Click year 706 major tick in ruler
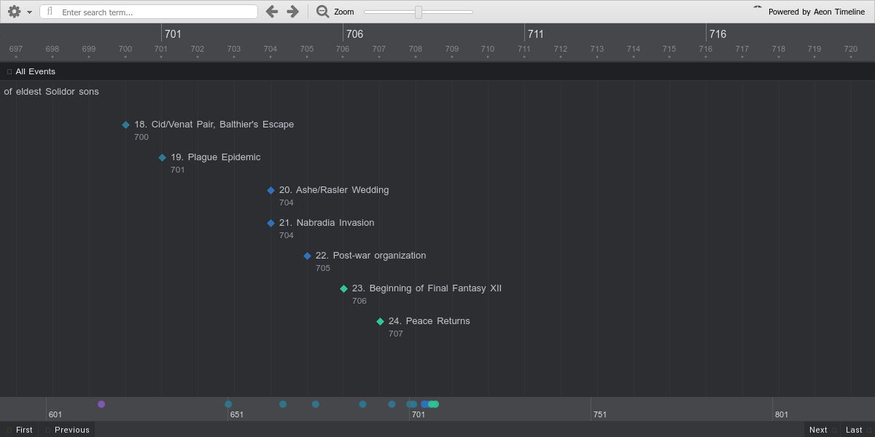This screenshot has width=875, height=437. [354, 34]
